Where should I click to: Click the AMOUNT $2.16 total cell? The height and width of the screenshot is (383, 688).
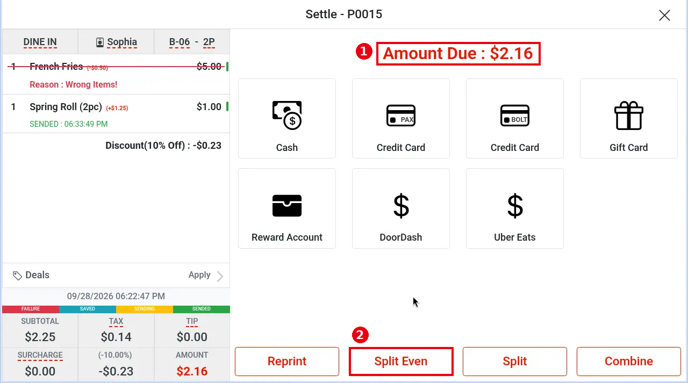pos(192,364)
